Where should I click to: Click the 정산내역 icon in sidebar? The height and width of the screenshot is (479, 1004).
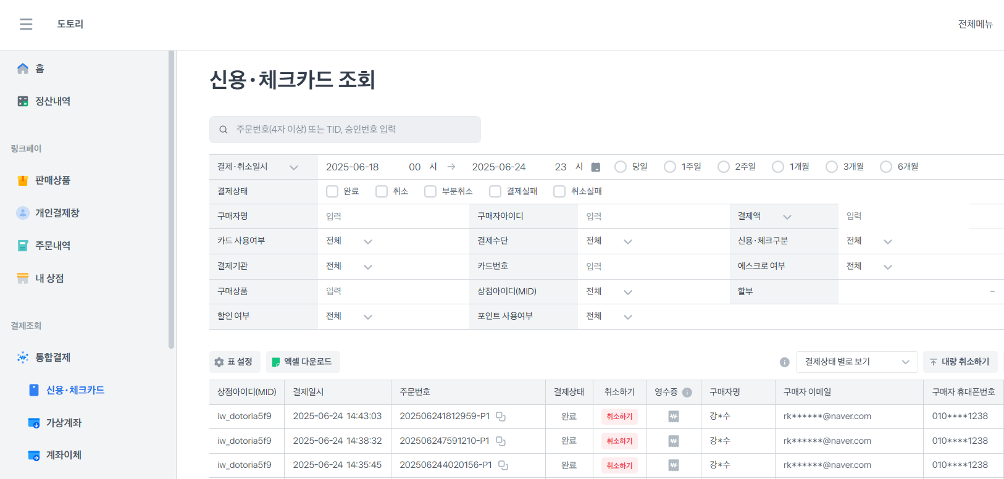click(x=23, y=101)
